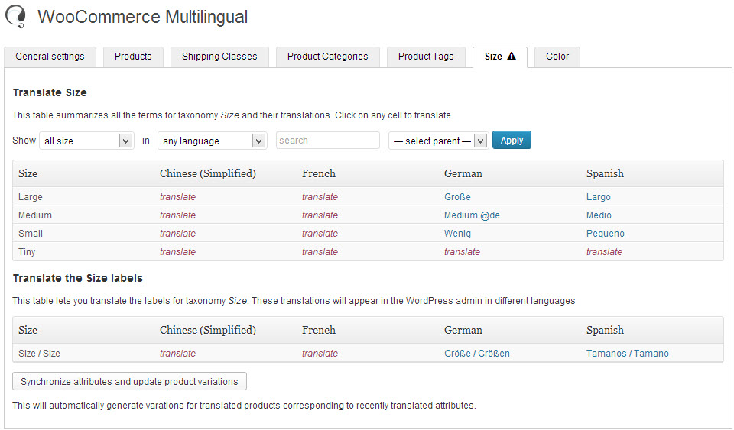Edit Spanish label 'Tamanos / Tamano'

[x=628, y=354]
